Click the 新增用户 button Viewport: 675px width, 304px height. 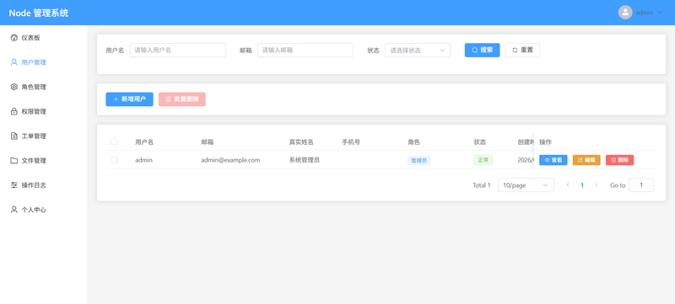point(130,99)
